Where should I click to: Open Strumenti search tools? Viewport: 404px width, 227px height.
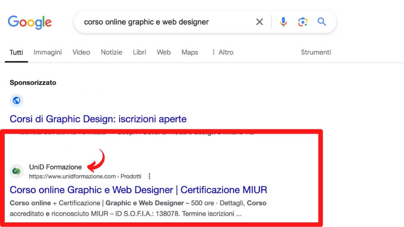(316, 52)
